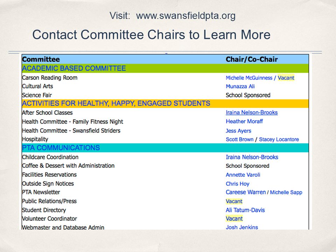The height and width of the screenshot is (252, 336).
Task: Open the www.swansfieldpta.org website link
Action: [x=186, y=16]
